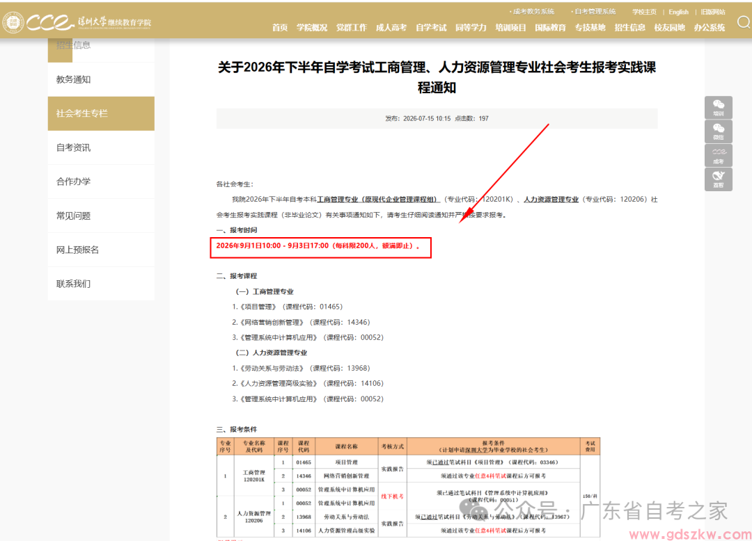Select 联系我们 in the left sidebar
Screen dimensions: 752x541
tap(101, 284)
